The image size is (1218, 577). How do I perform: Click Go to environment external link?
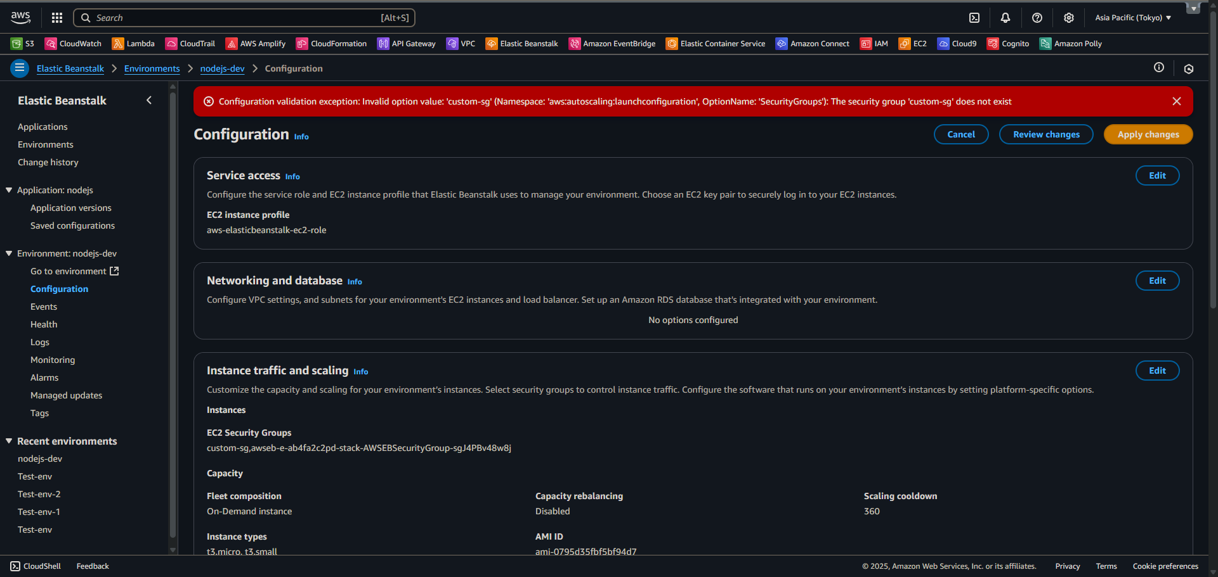[x=75, y=271]
